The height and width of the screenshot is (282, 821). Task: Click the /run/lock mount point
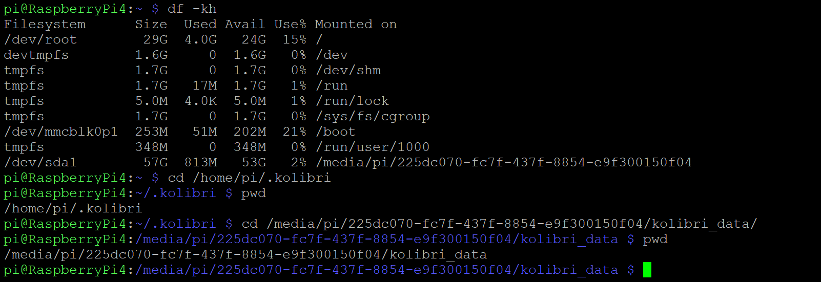point(353,101)
